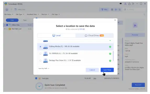This screenshot has height=94, width=150.
Task: Select SG 1000GB (G:) radio button
Action: (x=40, y=54)
